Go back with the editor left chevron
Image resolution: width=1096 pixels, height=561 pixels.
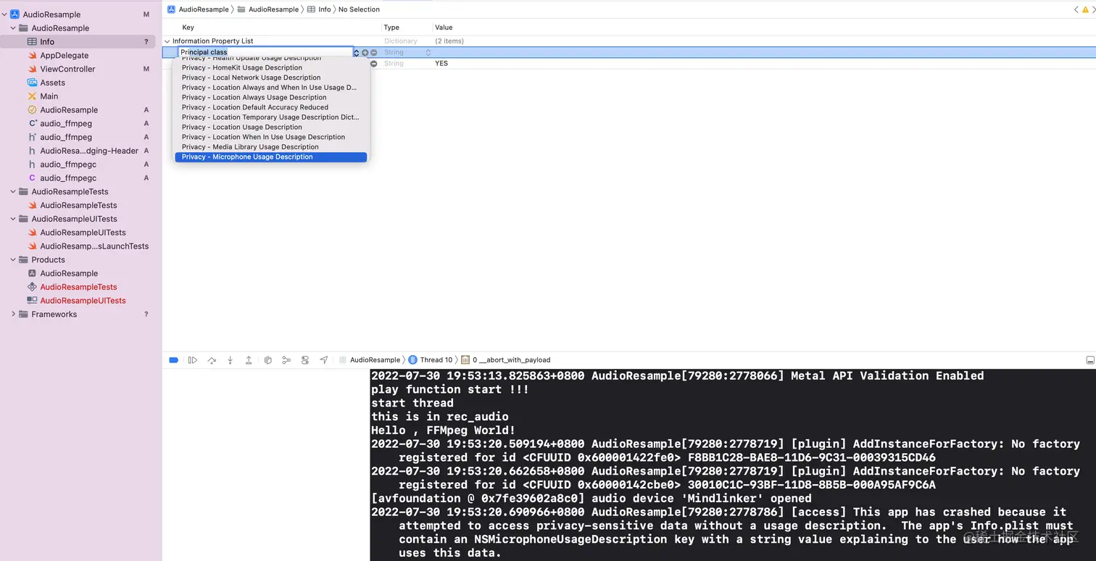click(1076, 9)
